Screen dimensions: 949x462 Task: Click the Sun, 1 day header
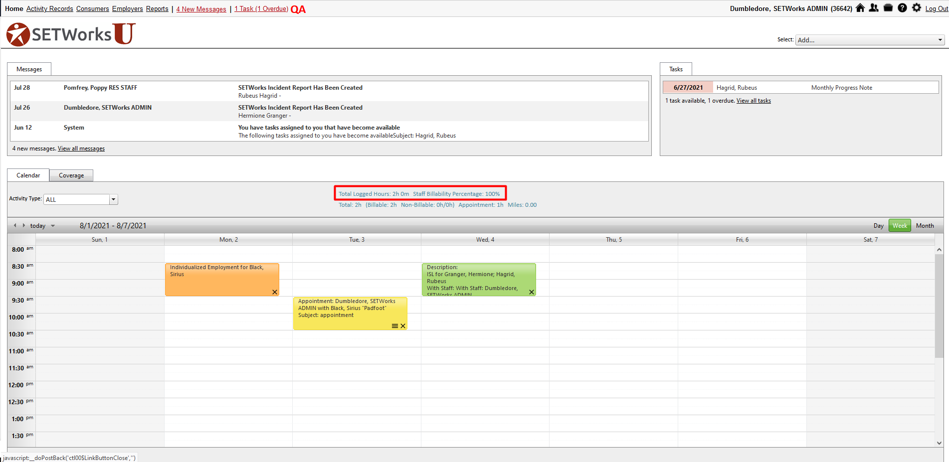[100, 240]
